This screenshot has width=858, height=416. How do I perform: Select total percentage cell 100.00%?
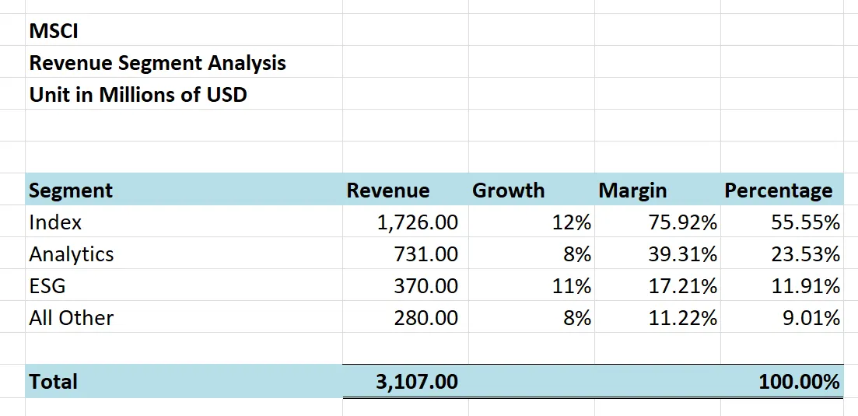pyautogui.click(x=800, y=382)
